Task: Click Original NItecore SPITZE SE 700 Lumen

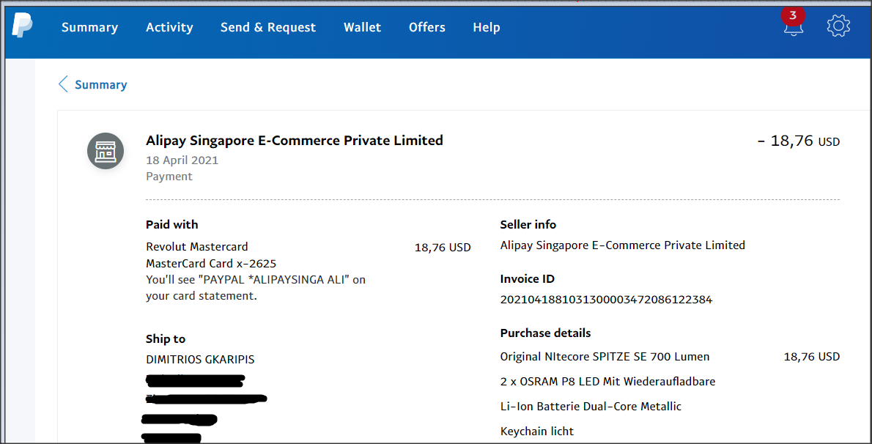Action: pyautogui.click(x=605, y=357)
